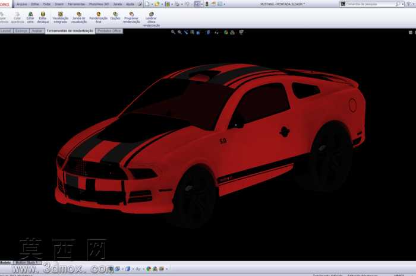Click Apply scene icon in view toolbar

232,32
